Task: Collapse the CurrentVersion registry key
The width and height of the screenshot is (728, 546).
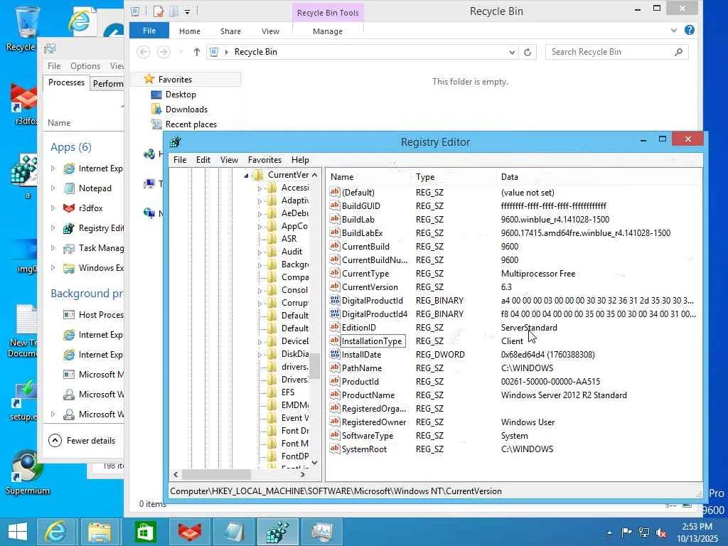Action: pos(247,176)
